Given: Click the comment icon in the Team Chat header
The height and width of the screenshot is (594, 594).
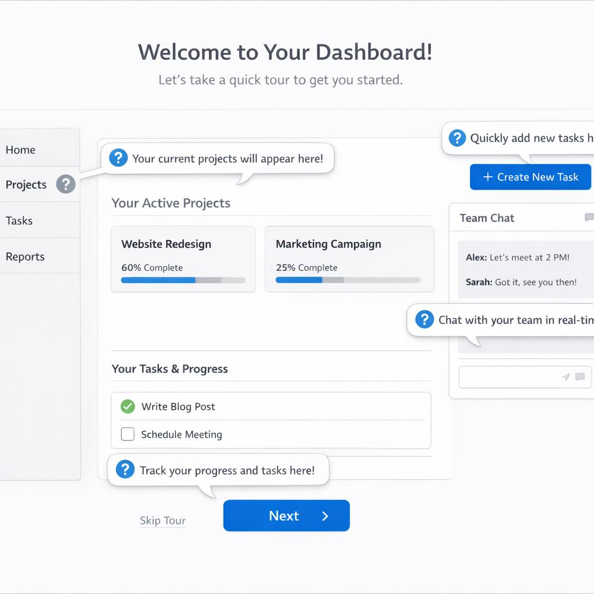Looking at the screenshot, I should point(588,218).
